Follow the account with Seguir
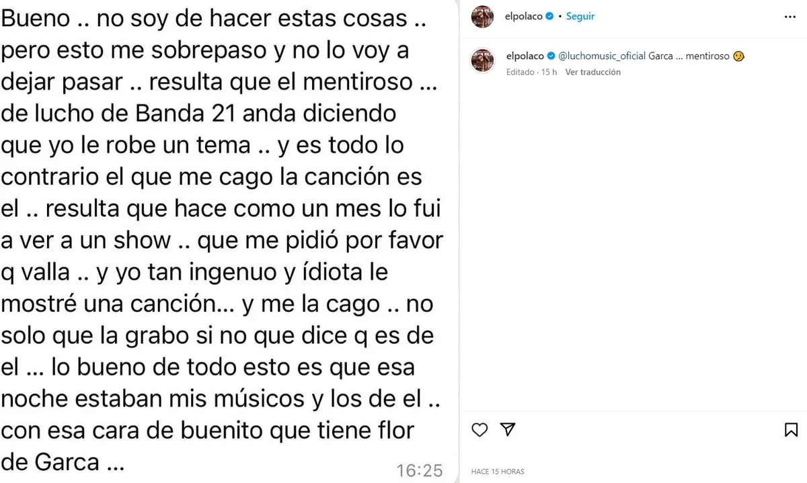The width and height of the screenshot is (807, 483). 580,17
